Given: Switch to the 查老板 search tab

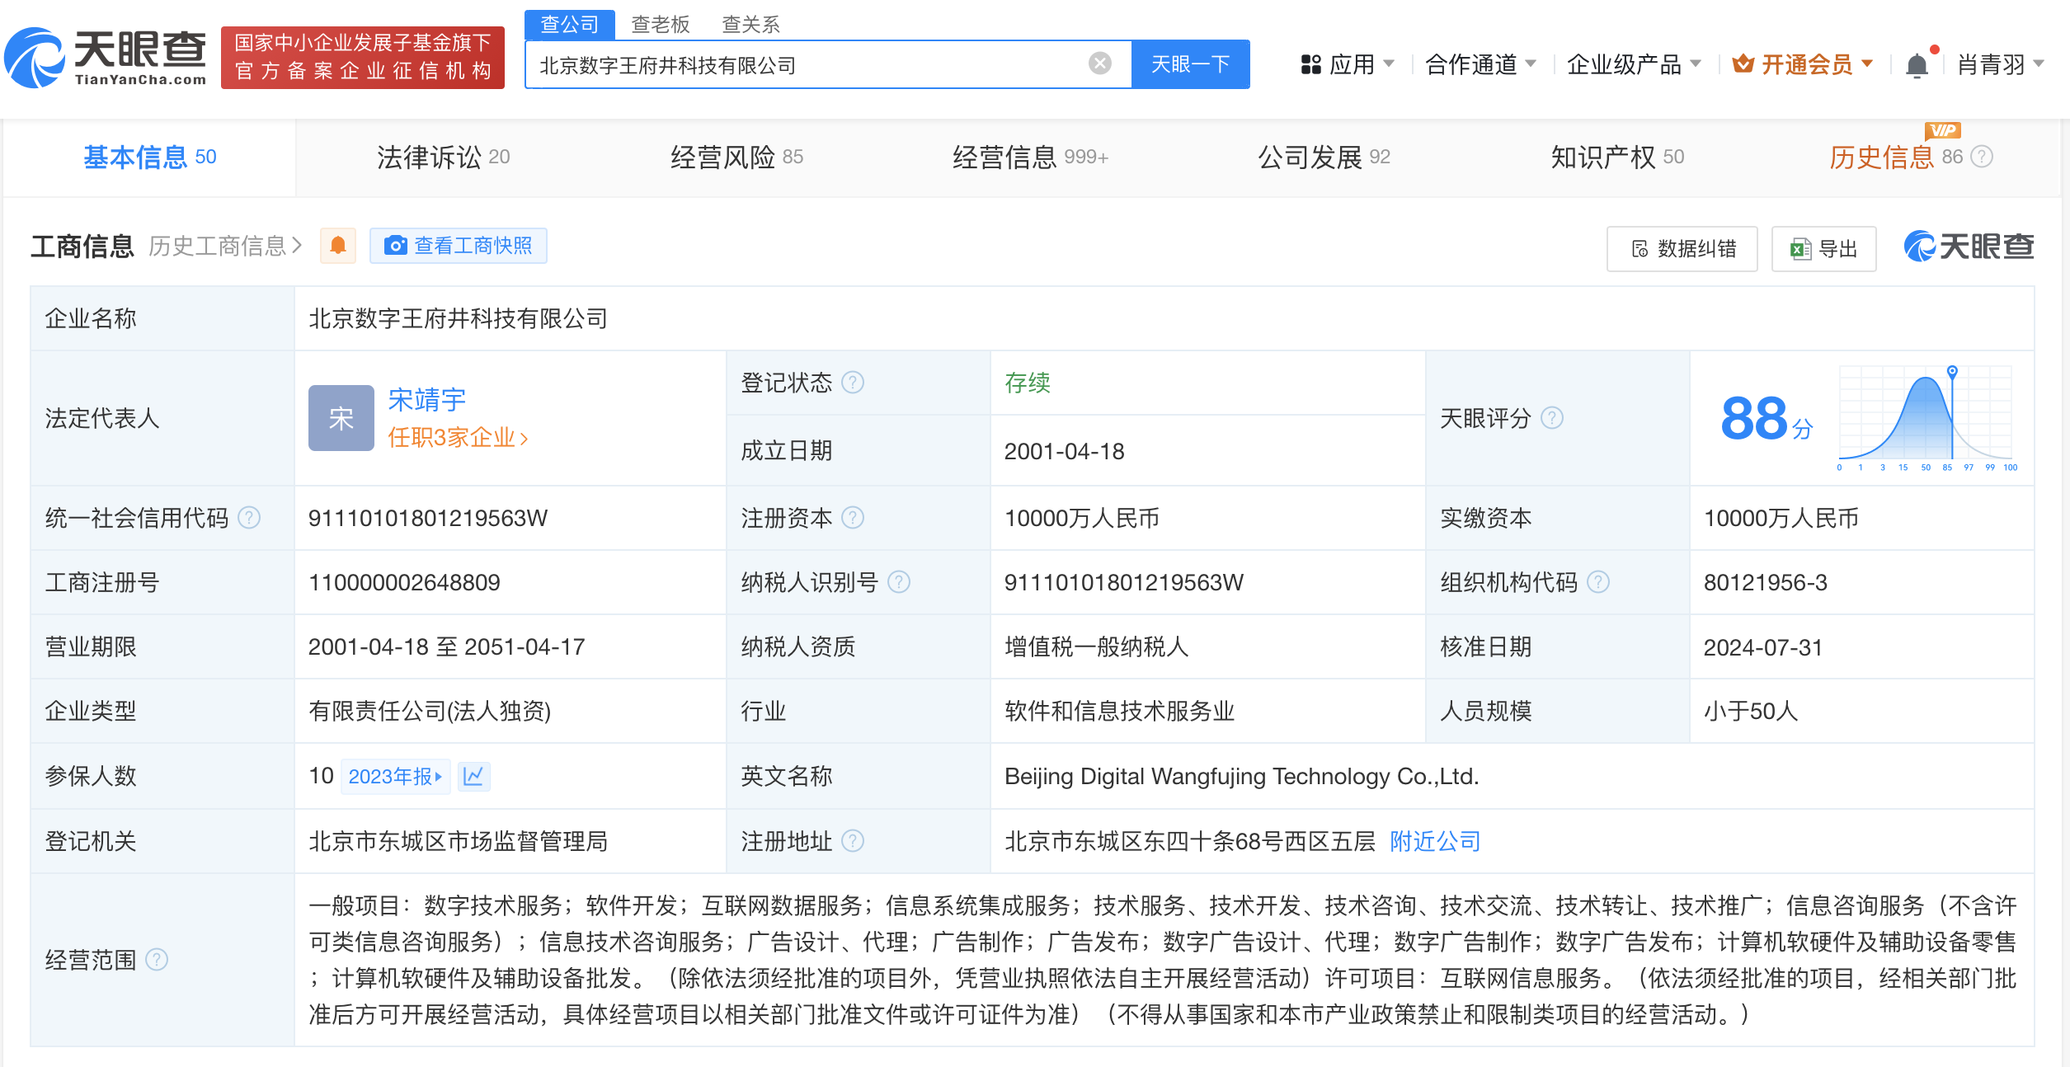Looking at the screenshot, I should pos(660,25).
